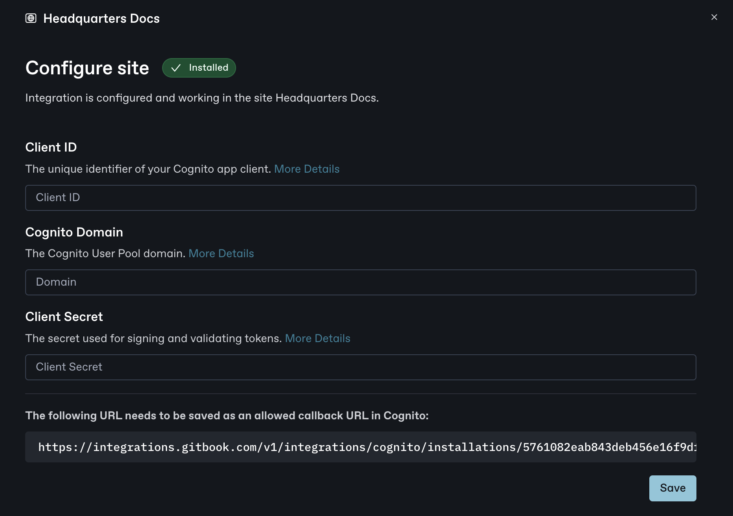Click the Configure site heading

pyautogui.click(x=87, y=67)
